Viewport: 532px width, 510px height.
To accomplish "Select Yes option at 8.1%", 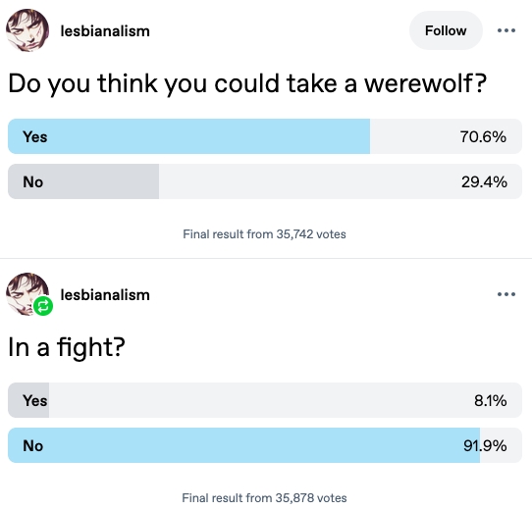I will click(x=265, y=400).
